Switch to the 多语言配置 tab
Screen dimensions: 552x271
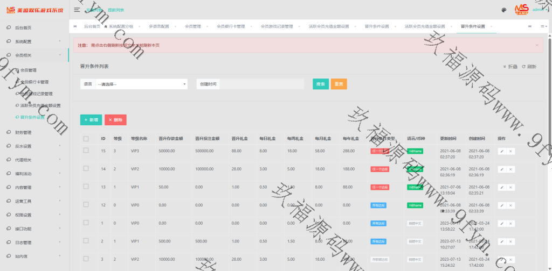coord(158,26)
